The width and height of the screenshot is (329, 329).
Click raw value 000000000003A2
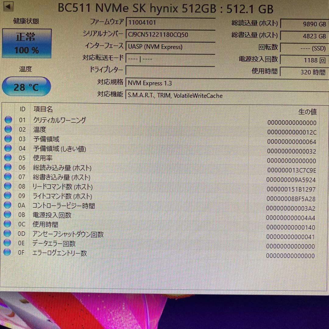tap(291, 208)
